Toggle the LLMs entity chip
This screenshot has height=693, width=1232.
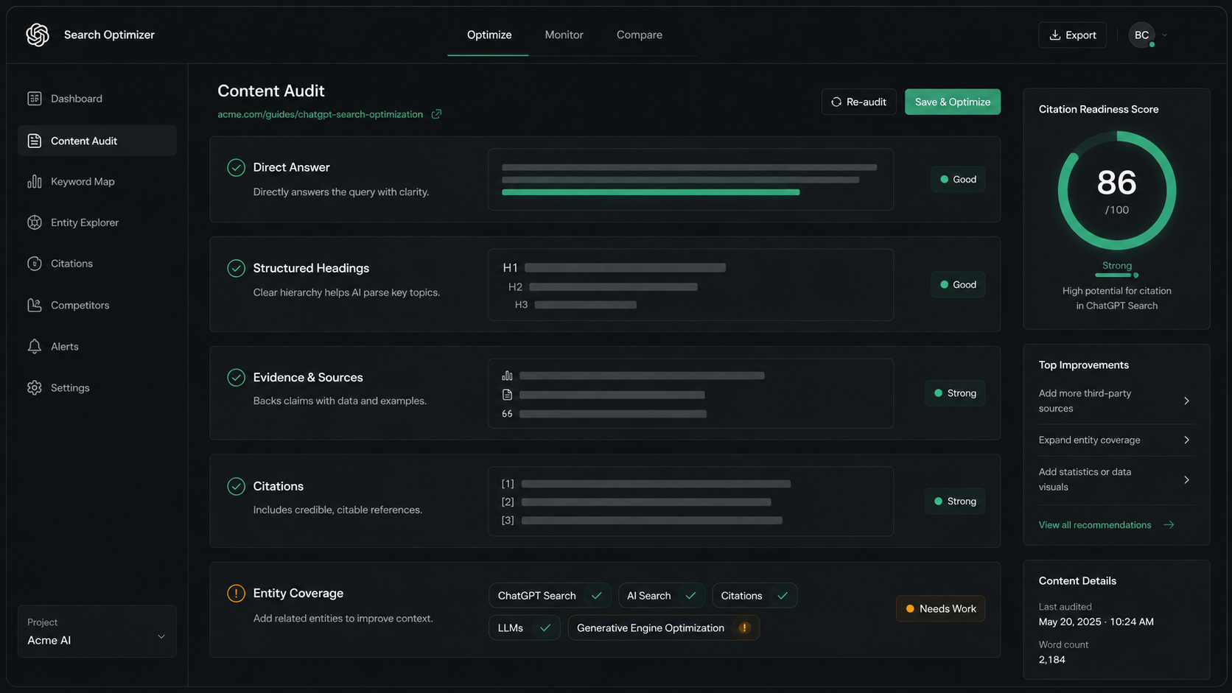pos(525,628)
